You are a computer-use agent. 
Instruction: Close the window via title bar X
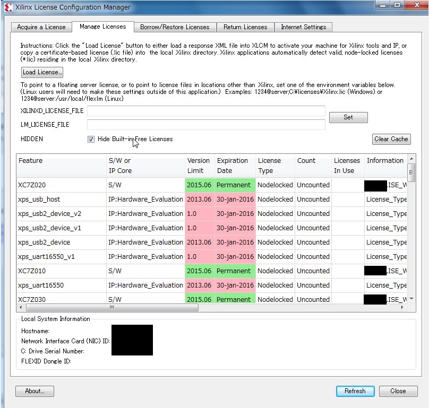416,5
